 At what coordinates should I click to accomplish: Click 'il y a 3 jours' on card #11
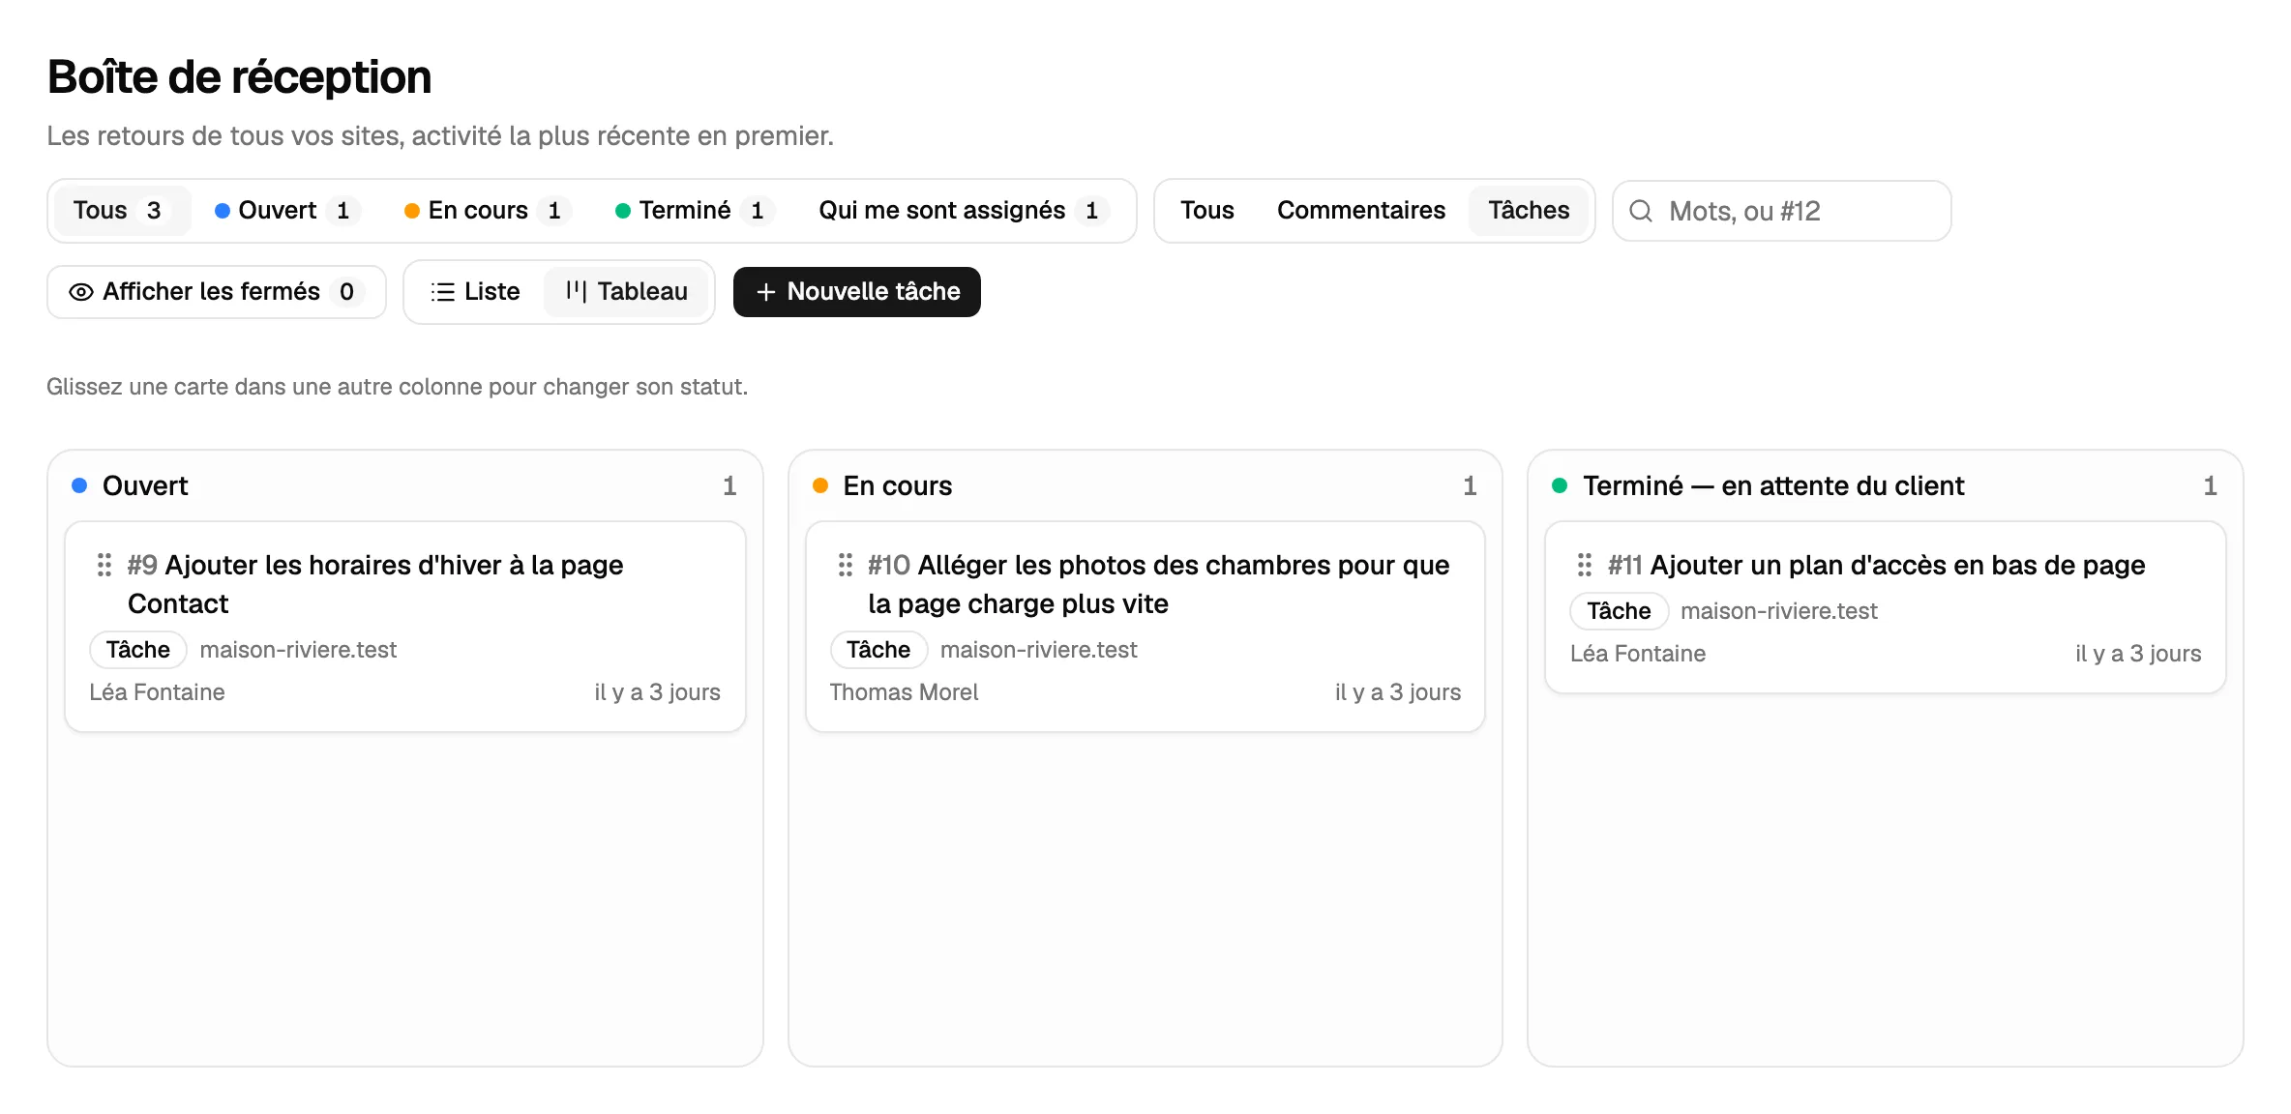(2138, 654)
